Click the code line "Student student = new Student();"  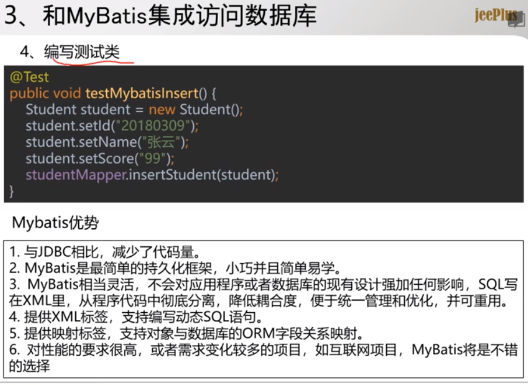tap(134, 110)
